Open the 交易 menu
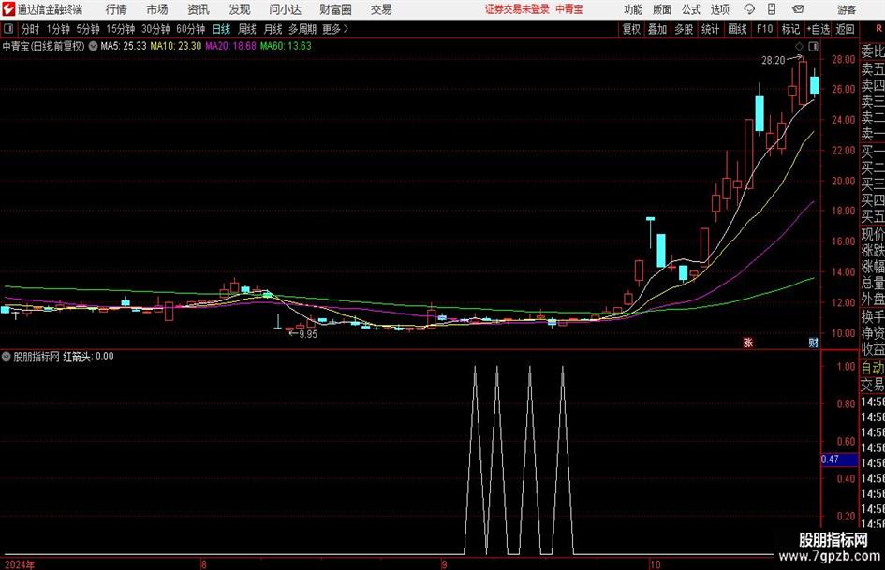885x570 pixels. pos(381,9)
